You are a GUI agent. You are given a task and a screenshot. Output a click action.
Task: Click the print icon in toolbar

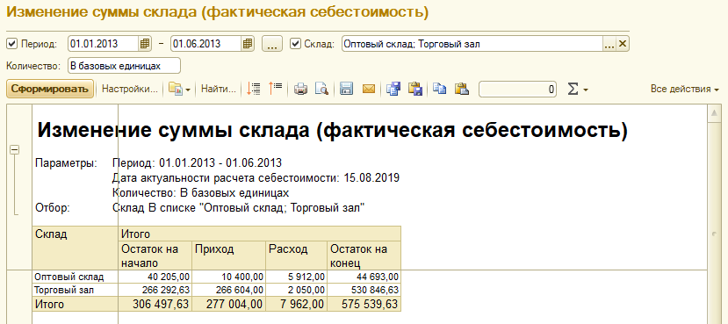tap(301, 89)
